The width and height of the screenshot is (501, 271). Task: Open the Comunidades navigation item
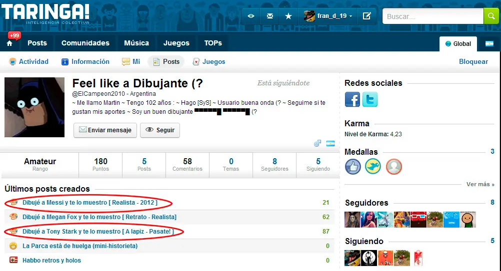85,43
